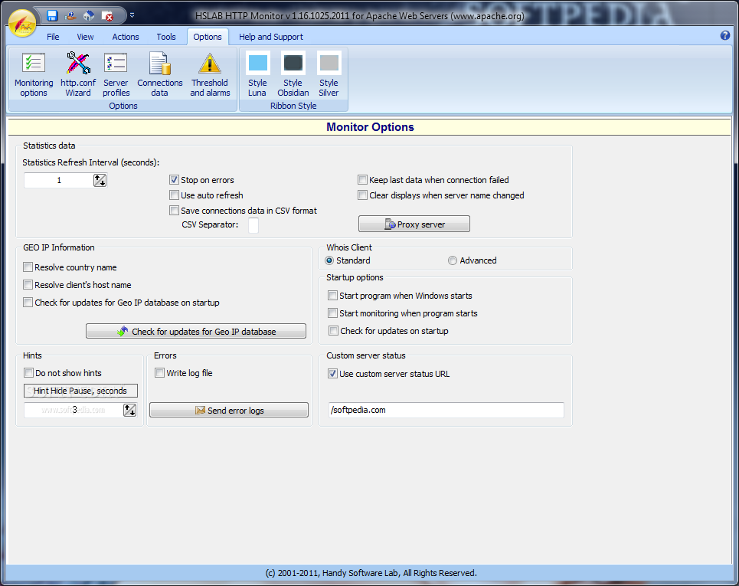Click the Statistics Refresh Interval spin arrows
The width and height of the screenshot is (739, 586).
(x=100, y=180)
